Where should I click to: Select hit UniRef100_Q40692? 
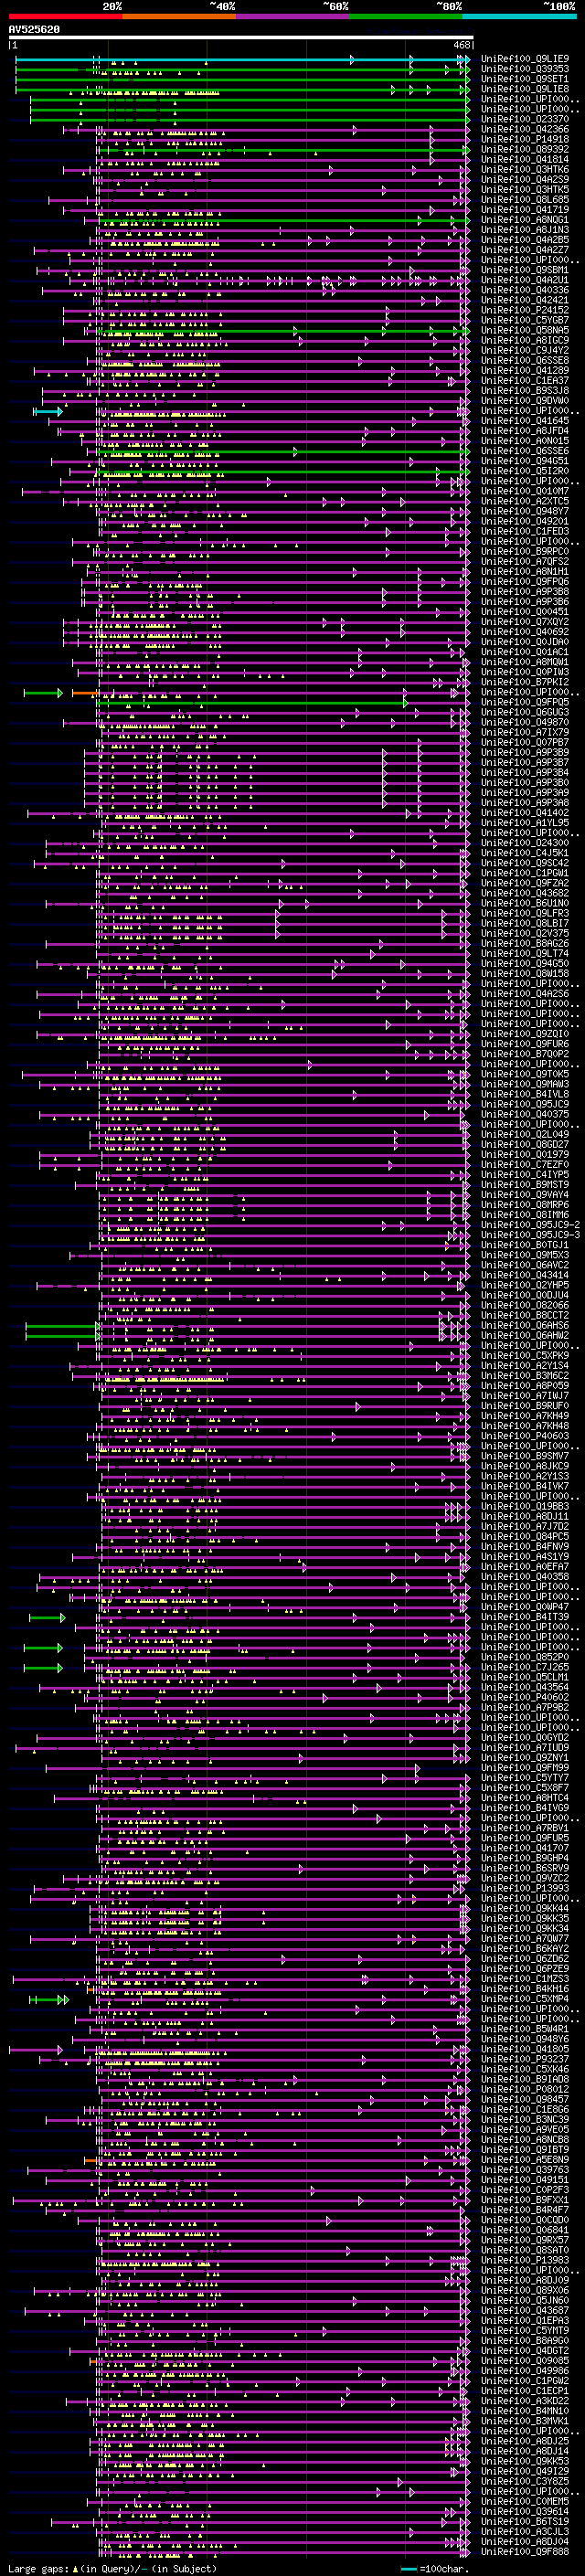(x=525, y=632)
